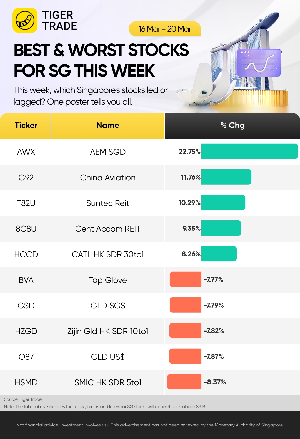Image resolution: width=300 pixels, height=439 pixels.
Task: Click the Ticker column header
Action: tap(26, 126)
